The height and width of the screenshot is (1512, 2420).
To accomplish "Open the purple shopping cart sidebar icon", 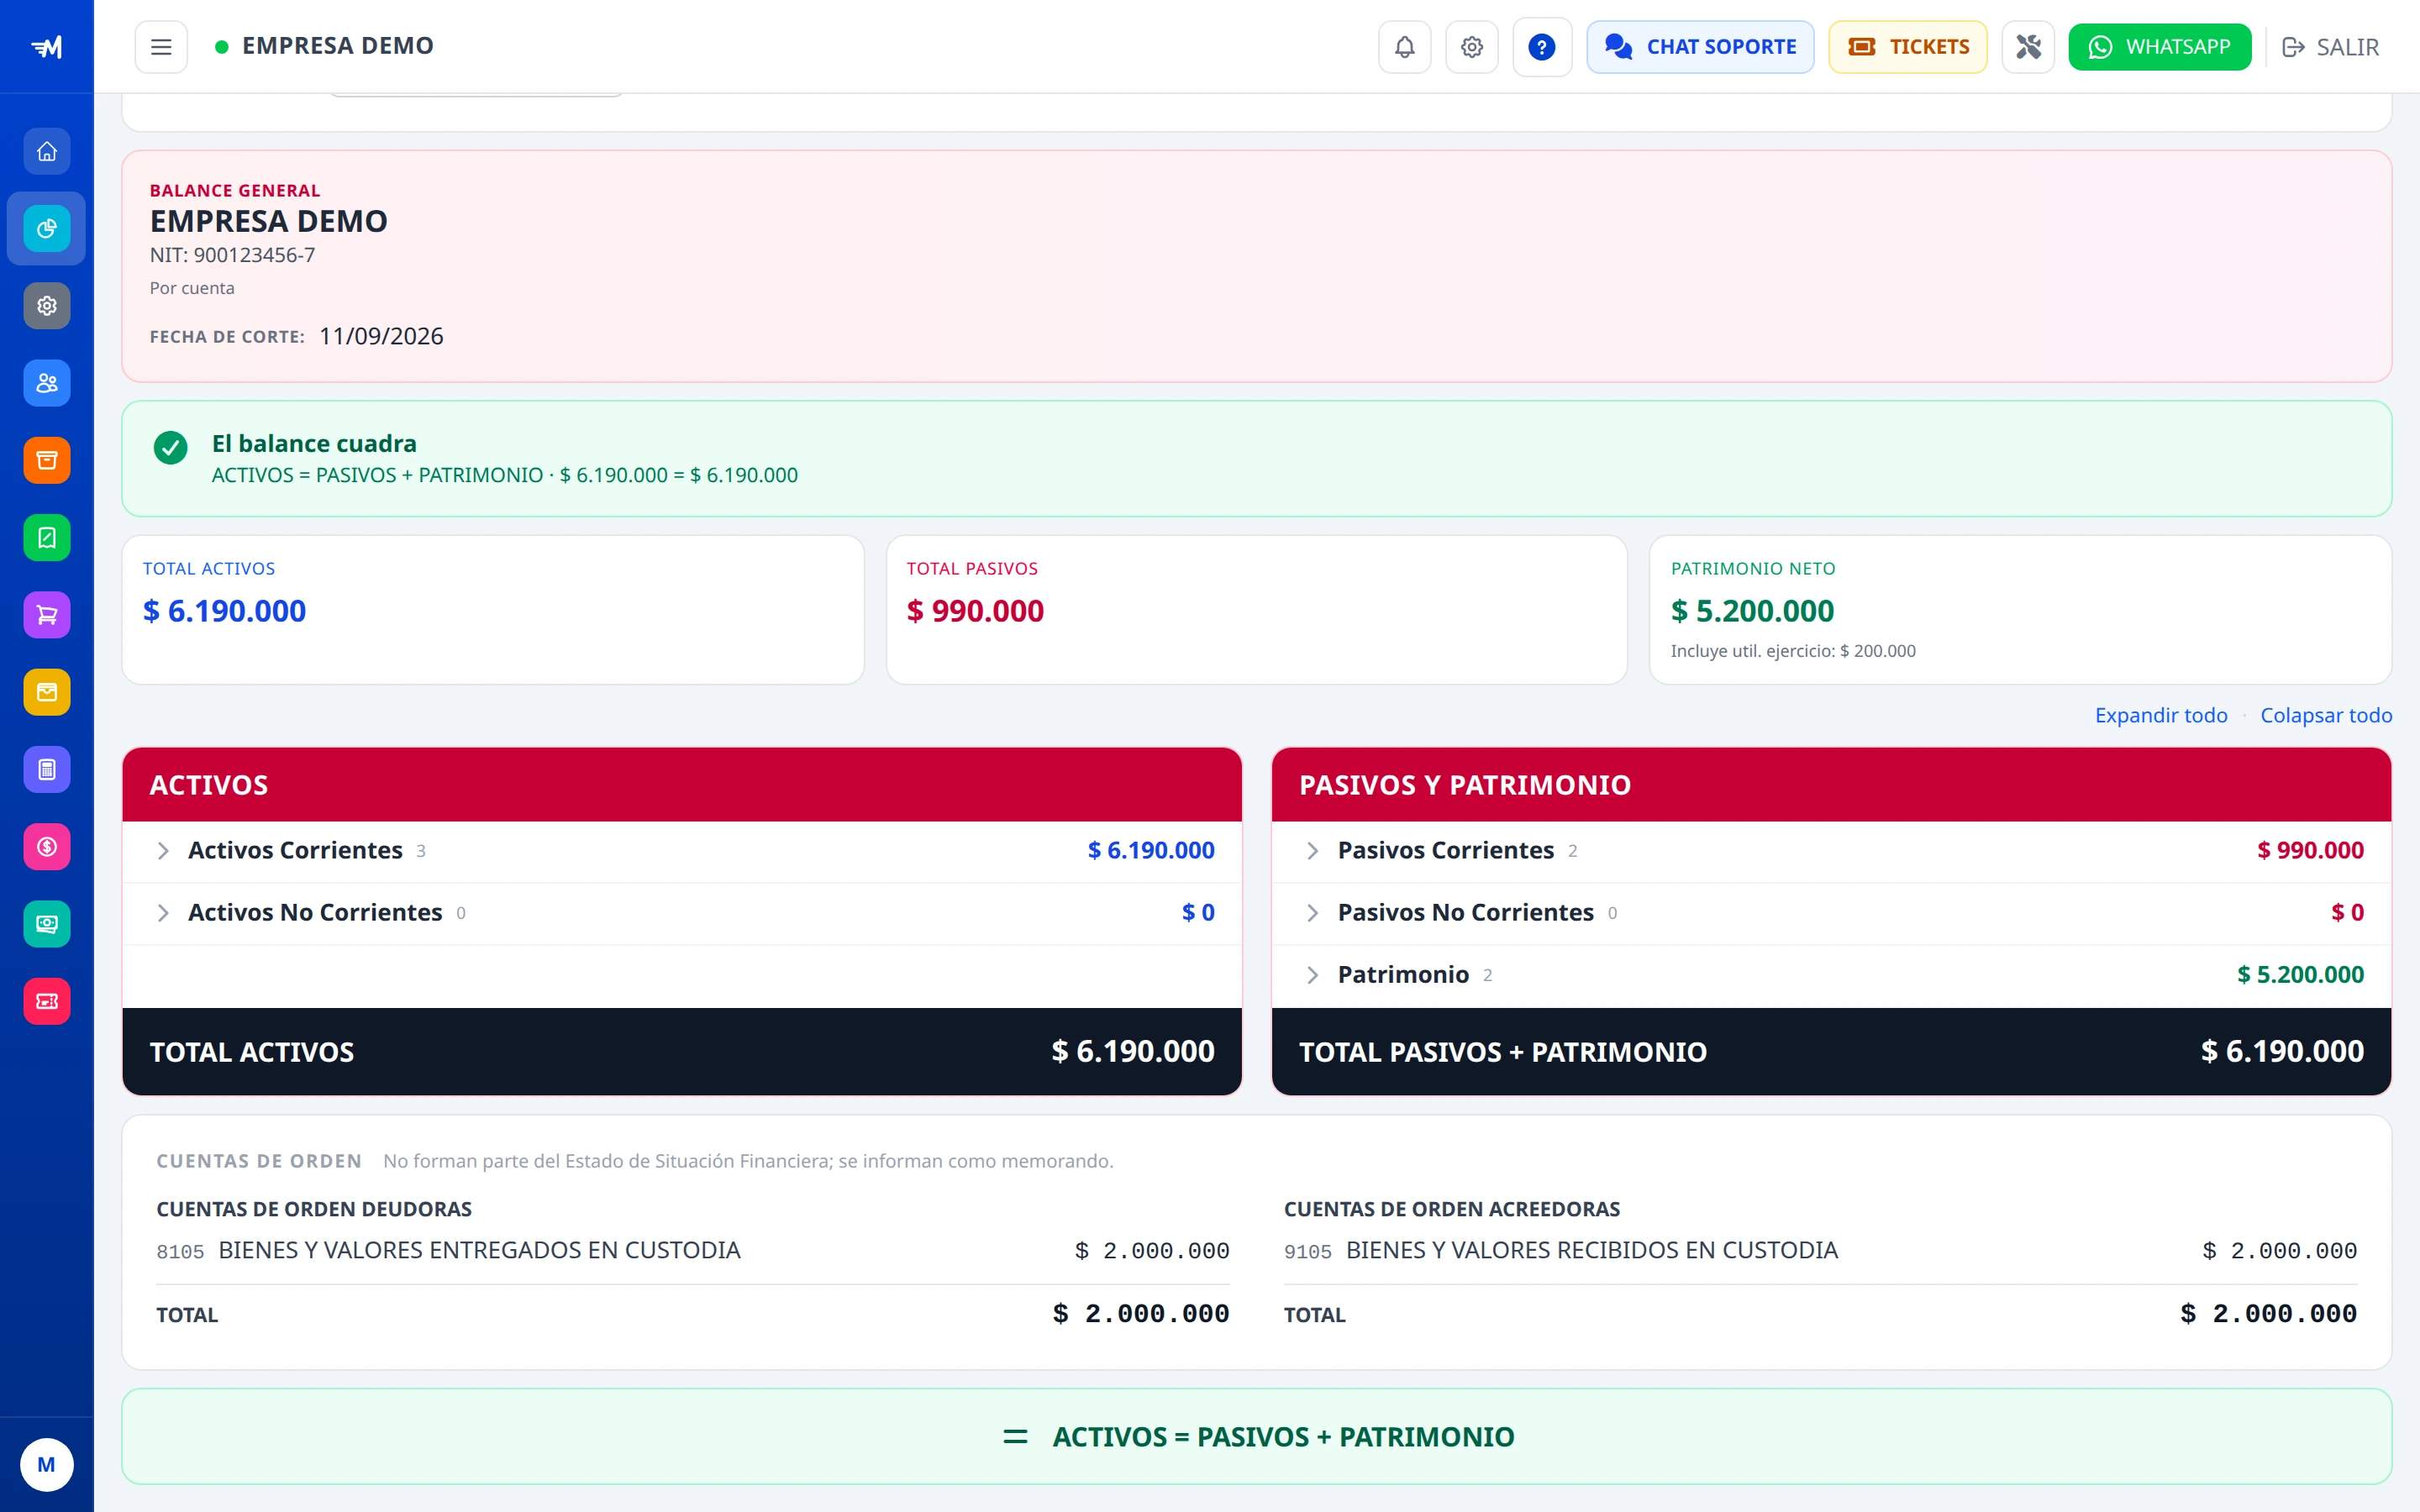I will click(47, 615).
